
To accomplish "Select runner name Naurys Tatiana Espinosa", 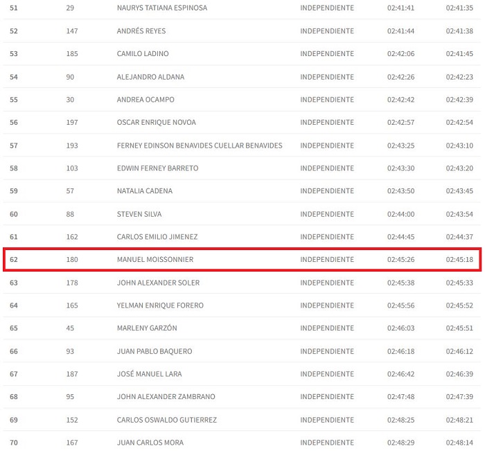I will [x=161, y=8].
